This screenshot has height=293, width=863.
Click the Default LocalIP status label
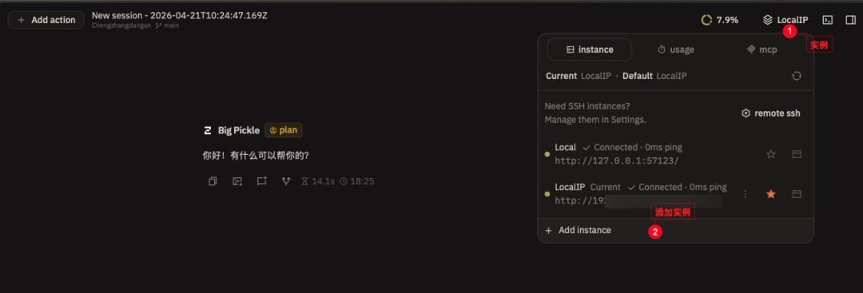click(x=654, y=76)
